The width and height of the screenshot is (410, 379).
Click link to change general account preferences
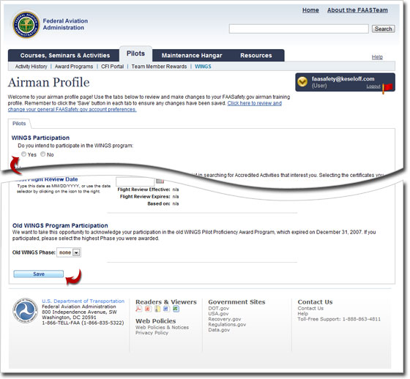(145, 106)
